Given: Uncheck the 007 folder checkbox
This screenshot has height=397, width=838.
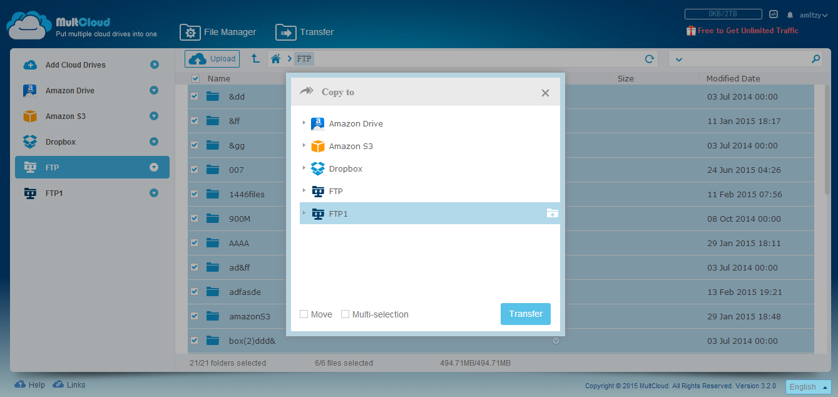Looking at the screenshot, I should (x=195, y=170).
